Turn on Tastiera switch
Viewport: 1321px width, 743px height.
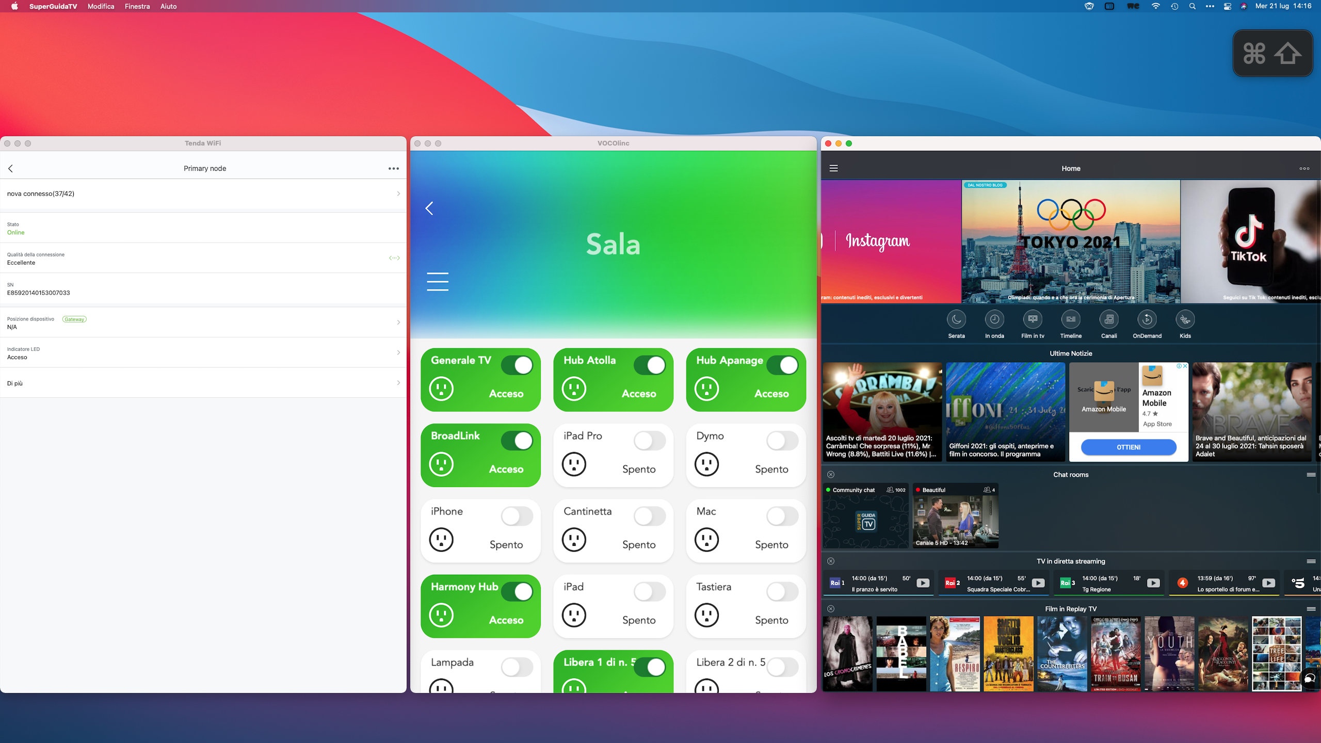pos(782,592)
